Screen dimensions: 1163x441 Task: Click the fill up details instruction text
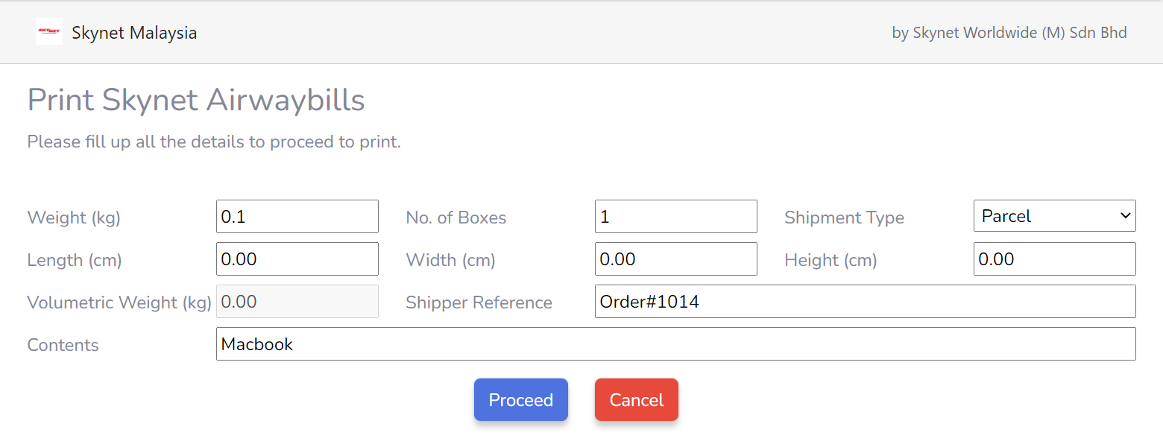tap(213, 142)
